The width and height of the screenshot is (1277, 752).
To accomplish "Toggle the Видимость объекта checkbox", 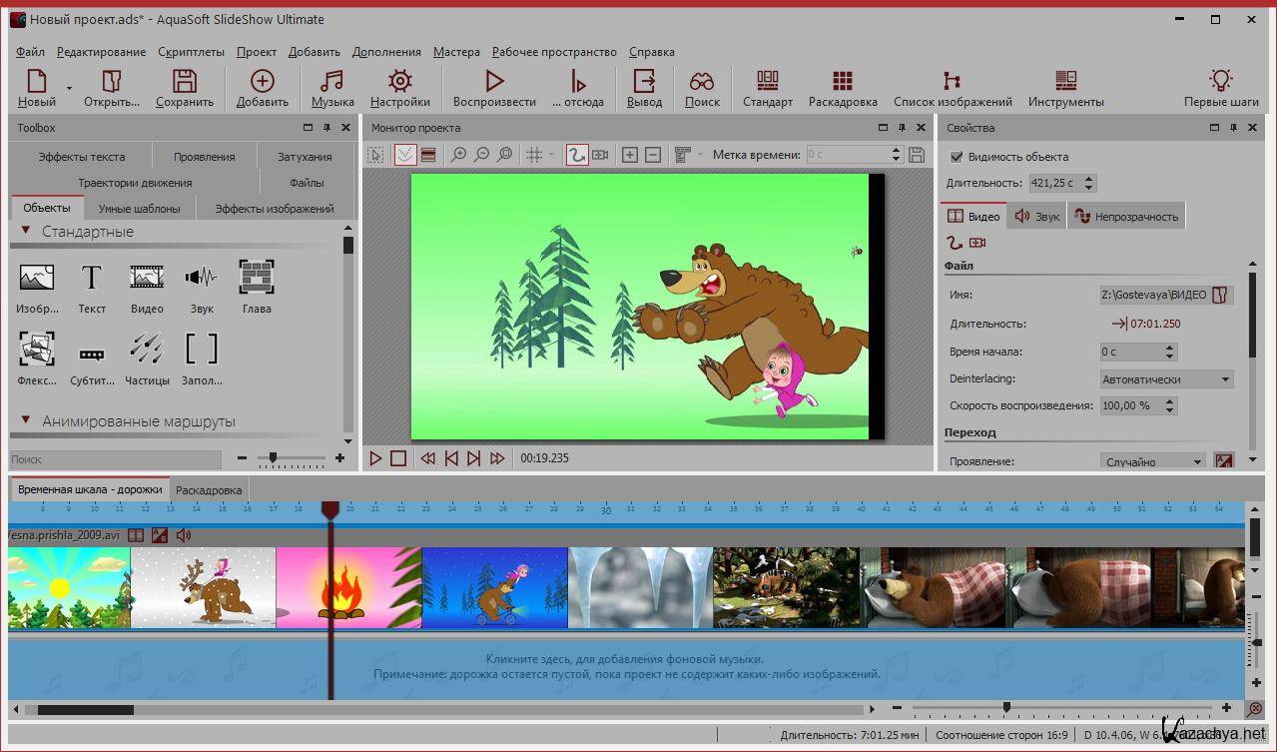I will pos(957,157).
